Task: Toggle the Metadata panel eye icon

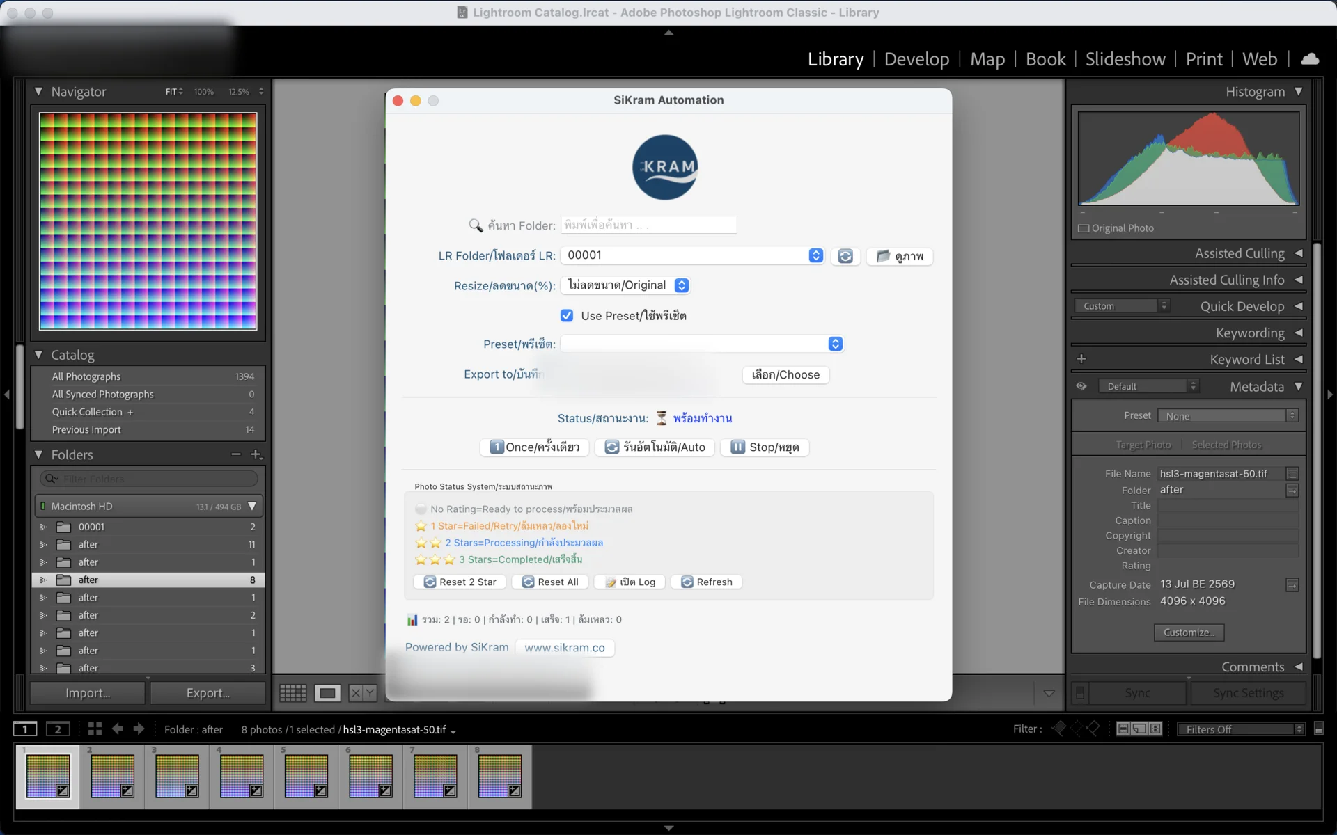Action: (1081, 386)
